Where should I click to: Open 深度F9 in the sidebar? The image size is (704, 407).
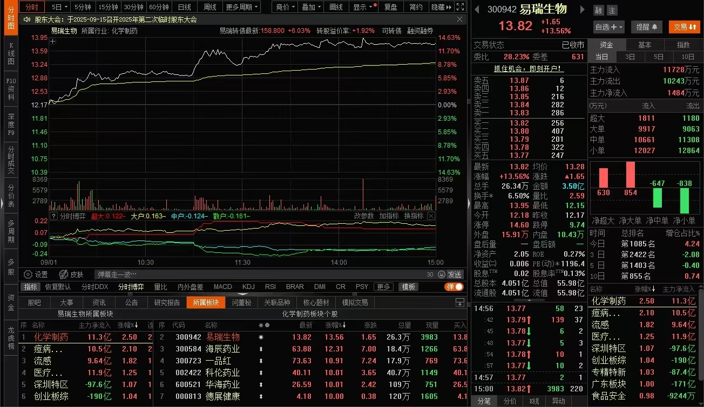[11, 124]
